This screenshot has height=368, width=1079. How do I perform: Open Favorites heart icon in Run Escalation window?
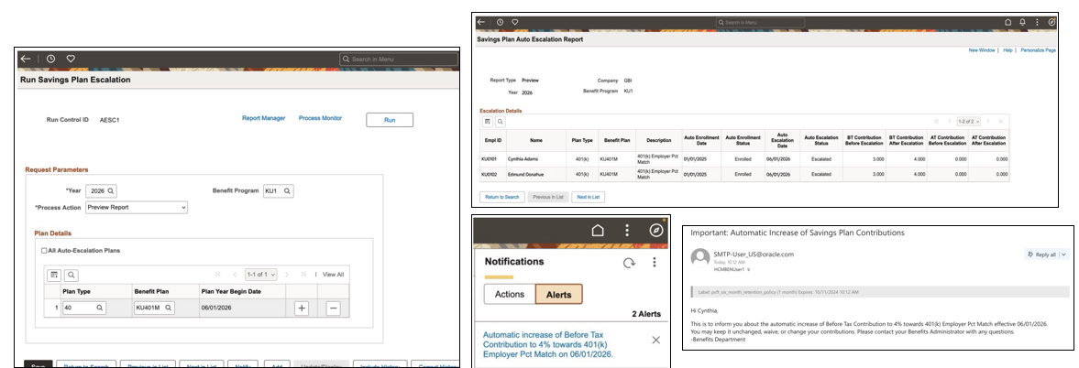pos(71,59)
